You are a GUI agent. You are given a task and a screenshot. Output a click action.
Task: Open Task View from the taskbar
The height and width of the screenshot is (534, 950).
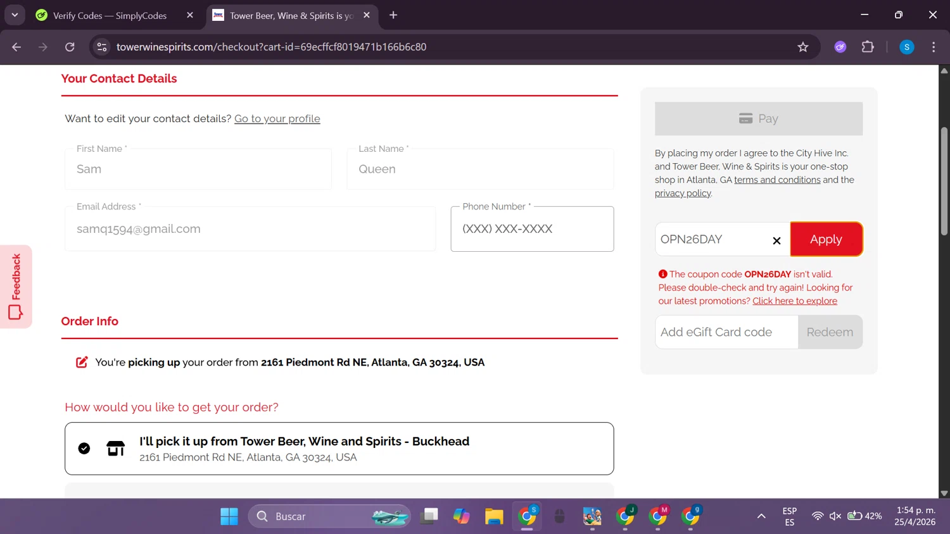(x=429, y=516)
